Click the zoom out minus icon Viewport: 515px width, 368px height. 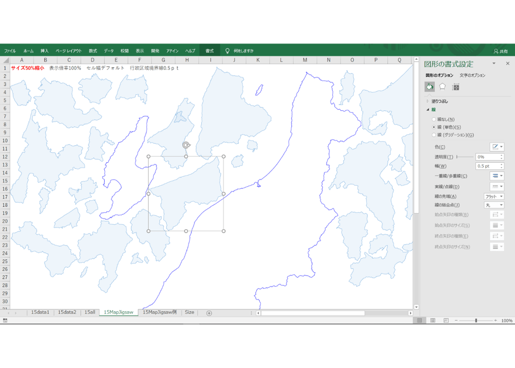(456, 321)
